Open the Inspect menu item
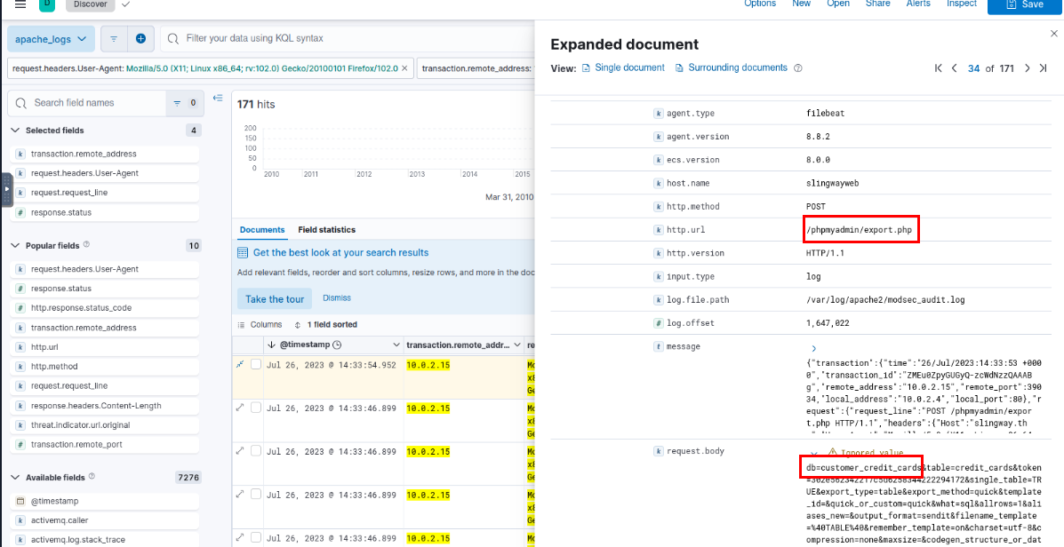 (x=962, y=4)
